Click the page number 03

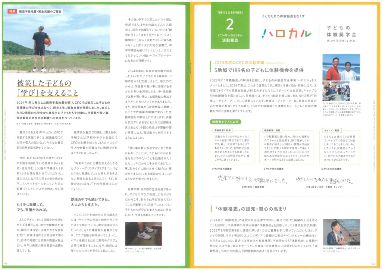pyautogui.click(x=6, y=264)
